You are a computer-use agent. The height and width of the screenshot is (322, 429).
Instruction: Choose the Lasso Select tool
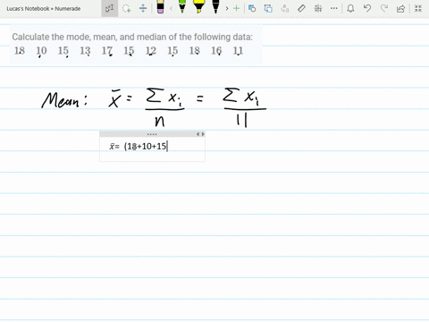127,8
